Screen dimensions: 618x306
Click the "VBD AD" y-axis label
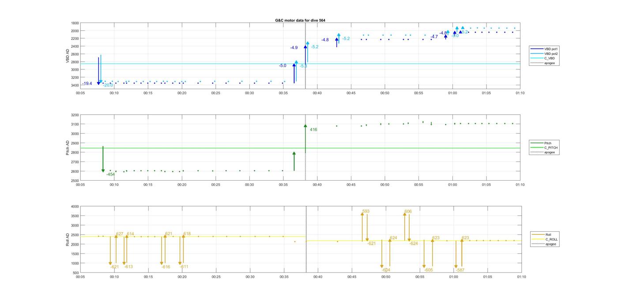tap(68, 55)
